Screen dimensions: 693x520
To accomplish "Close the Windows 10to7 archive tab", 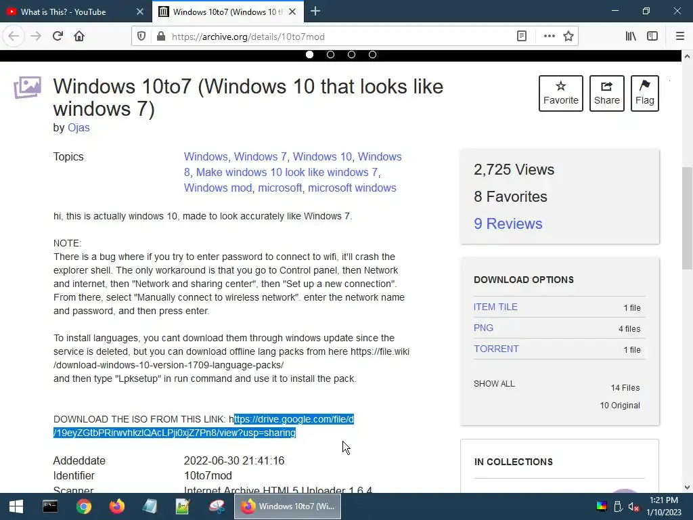I will click(292, 12).
